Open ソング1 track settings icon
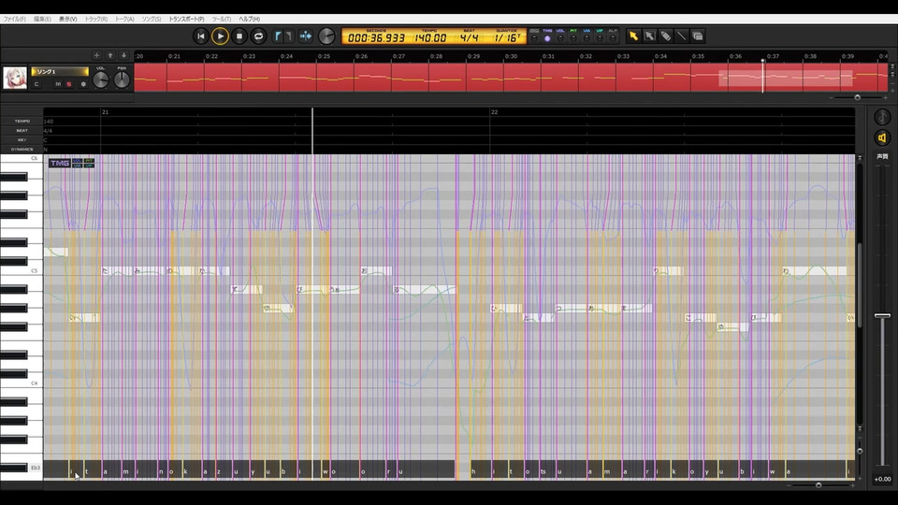 tap(83, 84)
